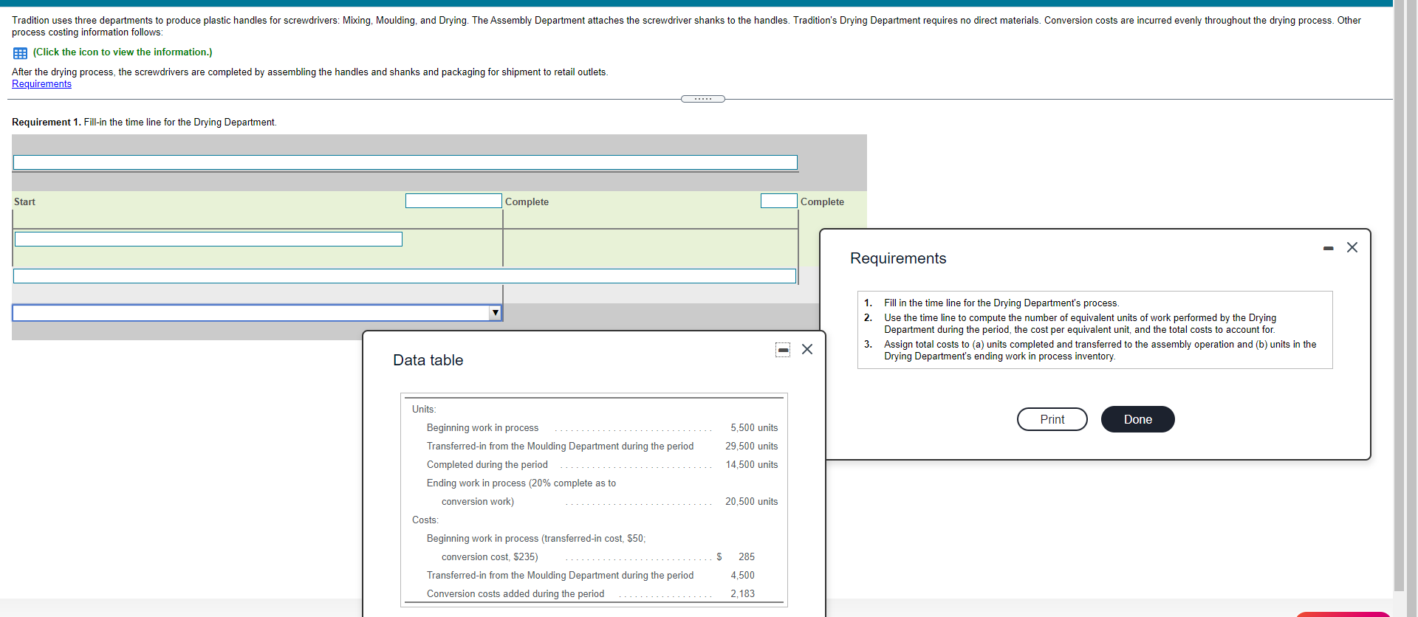This screenshot has width=1418, height=617.
Task: Click requirement 3 text about assigning total costs
Action: pyautogui.click(x=1100, y=351)
